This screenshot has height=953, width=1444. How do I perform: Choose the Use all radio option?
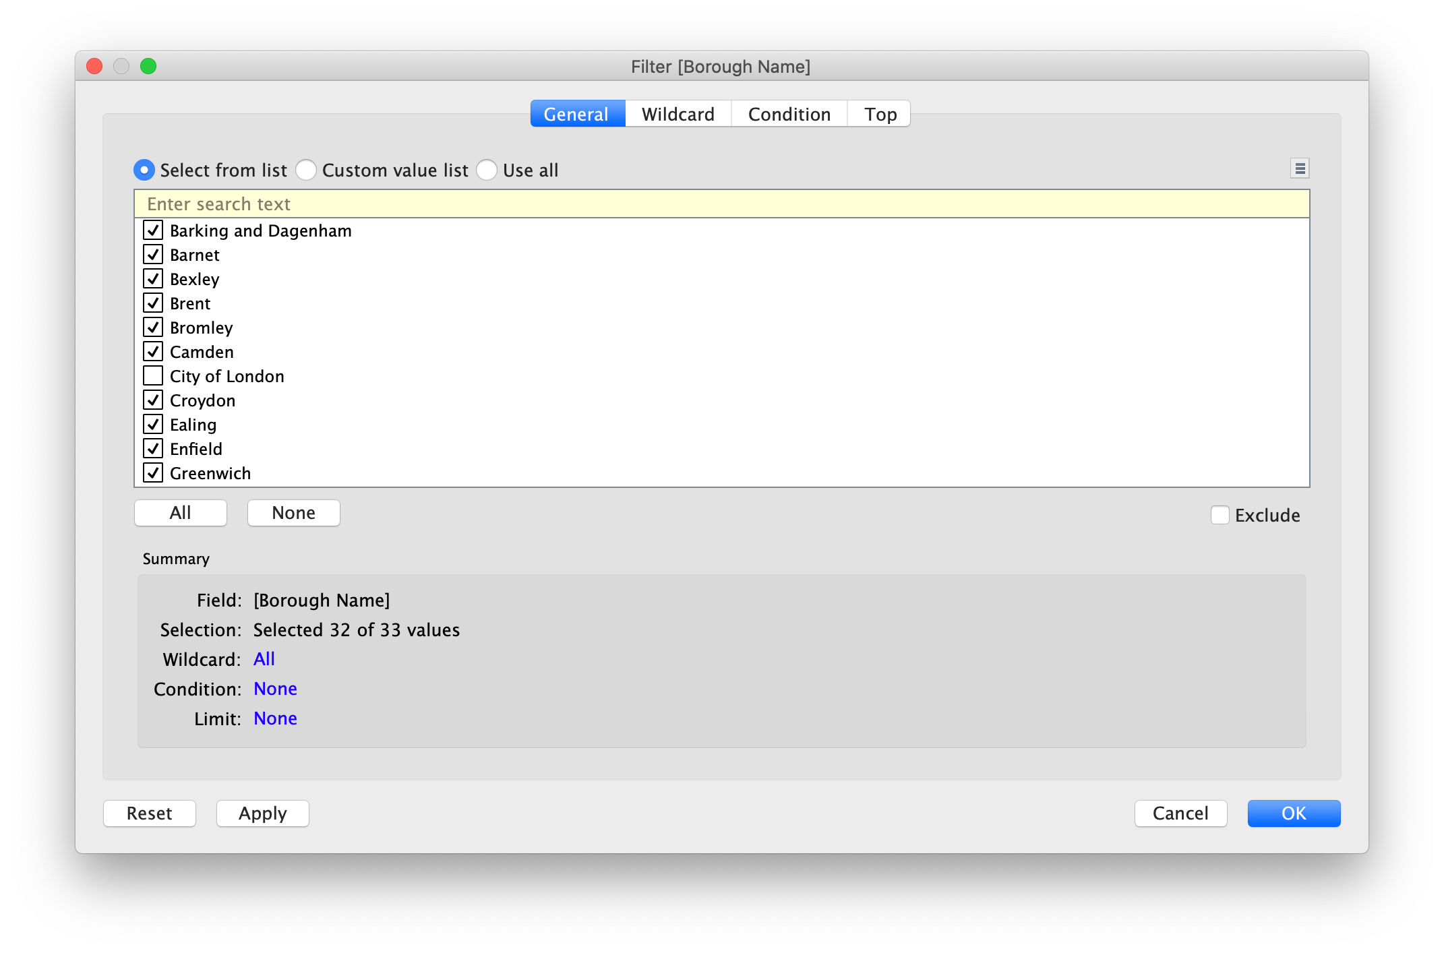[487, 170]
